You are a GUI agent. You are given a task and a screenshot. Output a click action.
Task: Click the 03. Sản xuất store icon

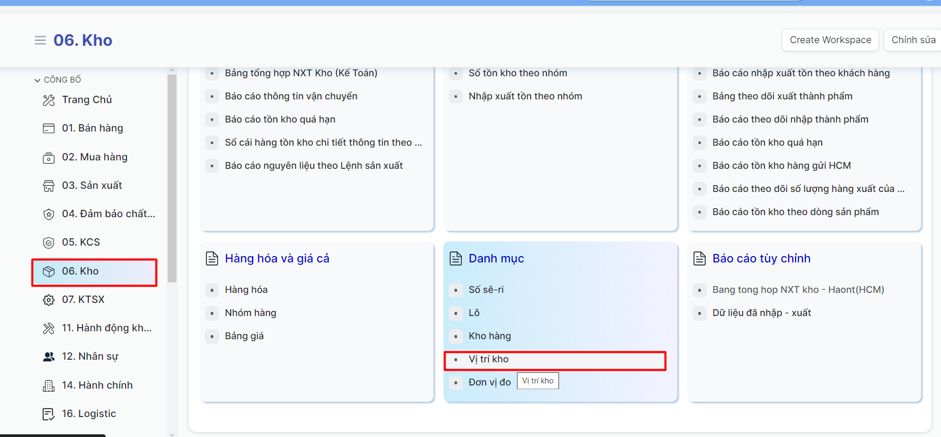pos(49,186)
